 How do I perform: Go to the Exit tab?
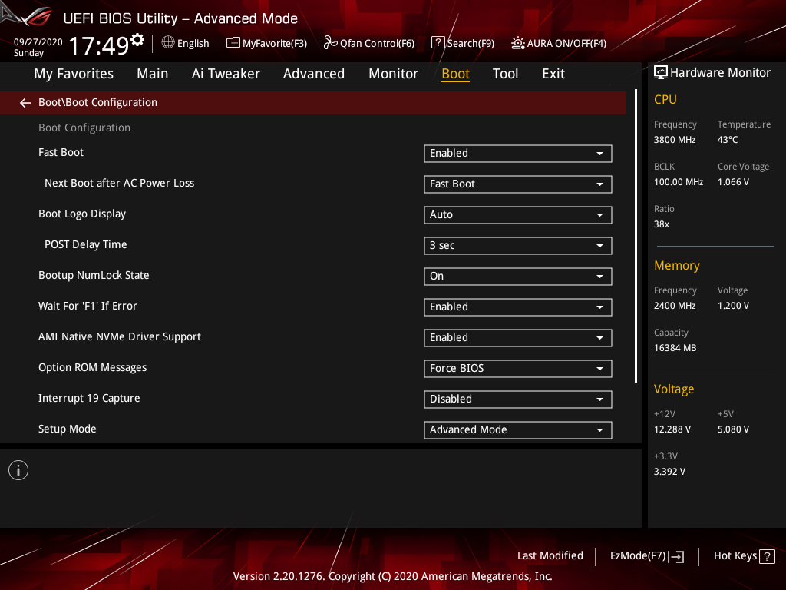tap(553, 74)
